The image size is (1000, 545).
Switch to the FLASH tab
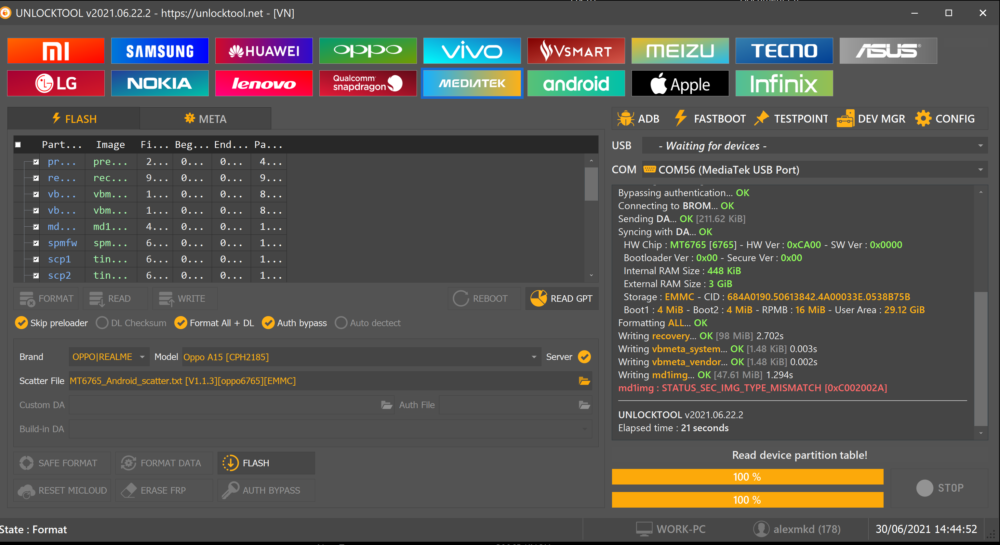pos(74,118)
